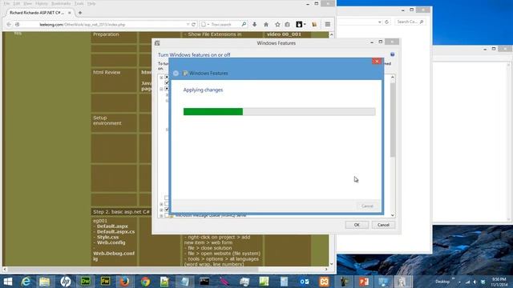The image size is (513, 288).
Task: Go to Firefox home page icon
Action: 266,25
